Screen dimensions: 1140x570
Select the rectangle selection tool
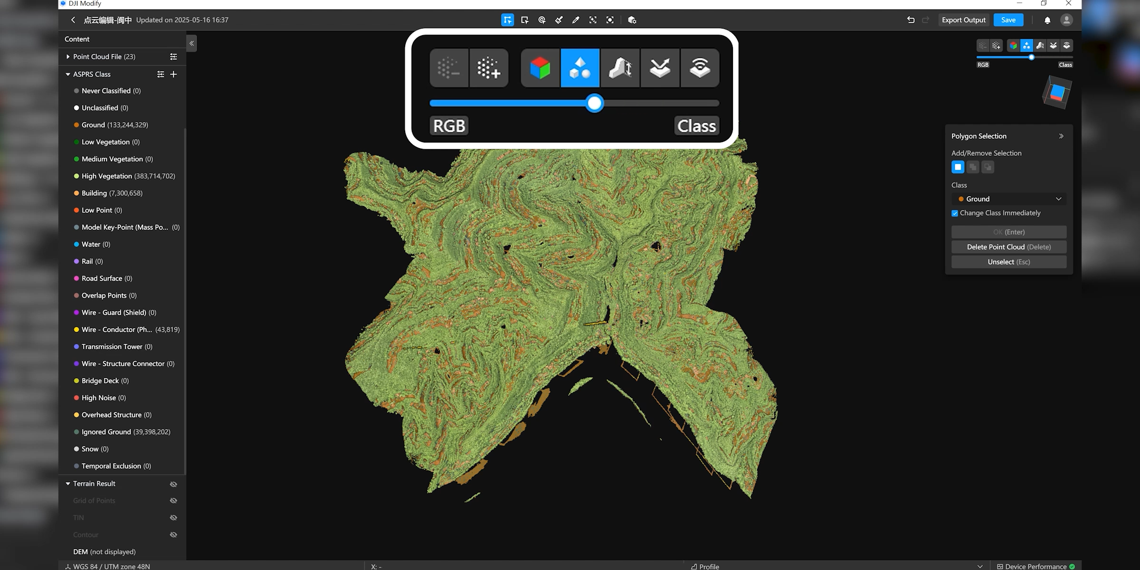pyautogui.click(x=524, y=20)
